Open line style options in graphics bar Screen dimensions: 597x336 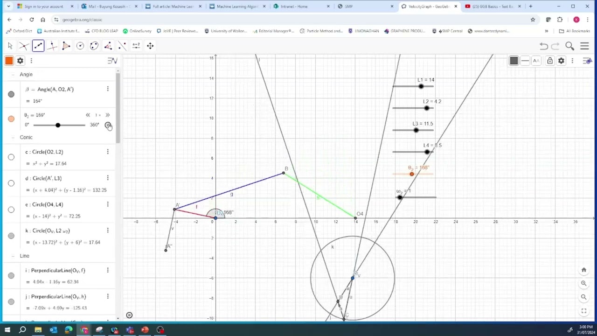point(525,61)
